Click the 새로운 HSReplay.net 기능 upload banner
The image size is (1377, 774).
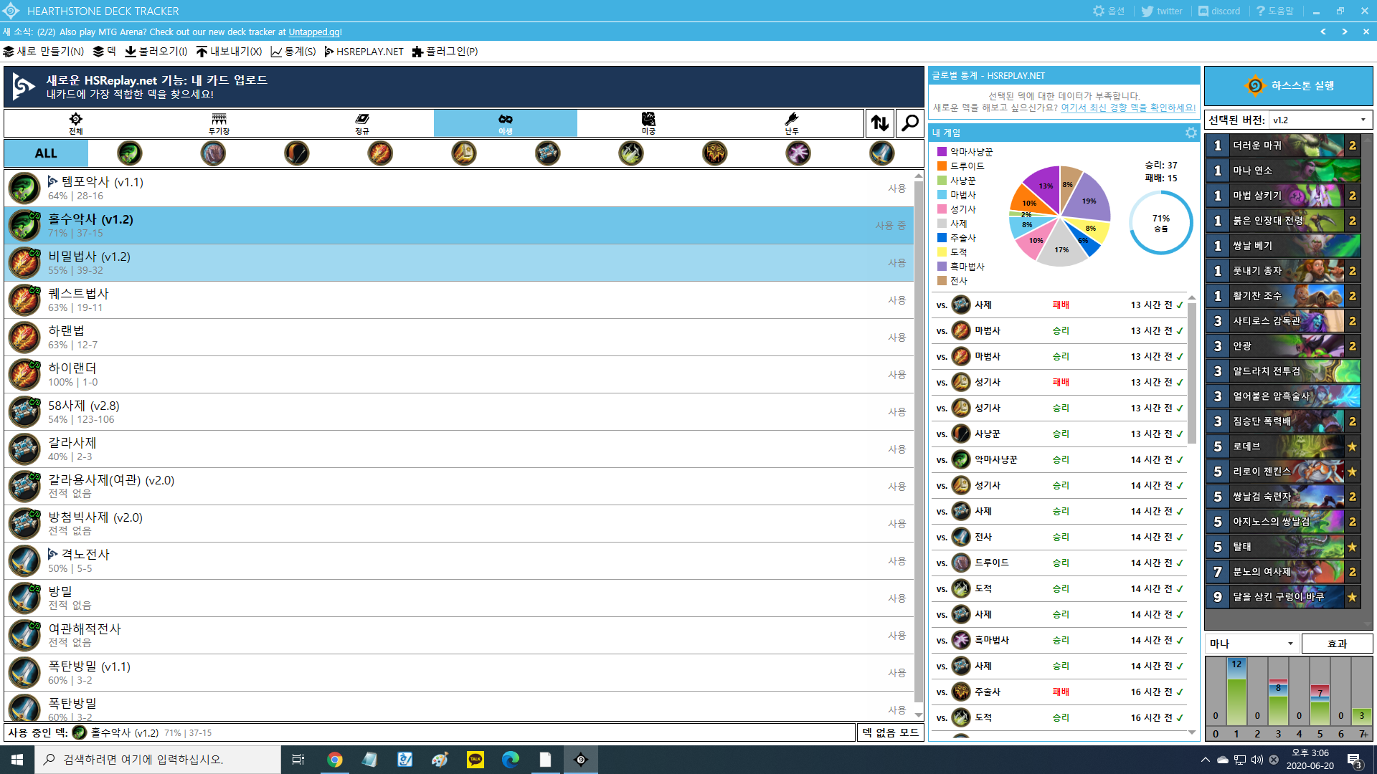click(463, 87)
